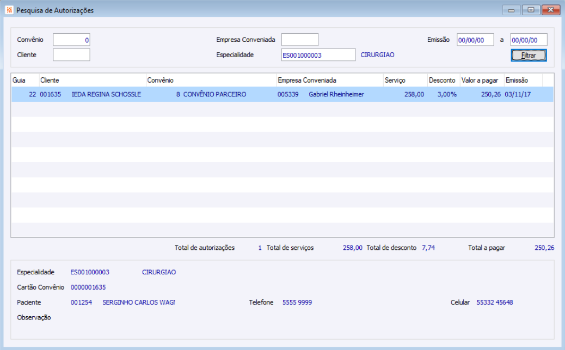
Task: Sort by the Guia column header
Action: [x=25, y=81]
